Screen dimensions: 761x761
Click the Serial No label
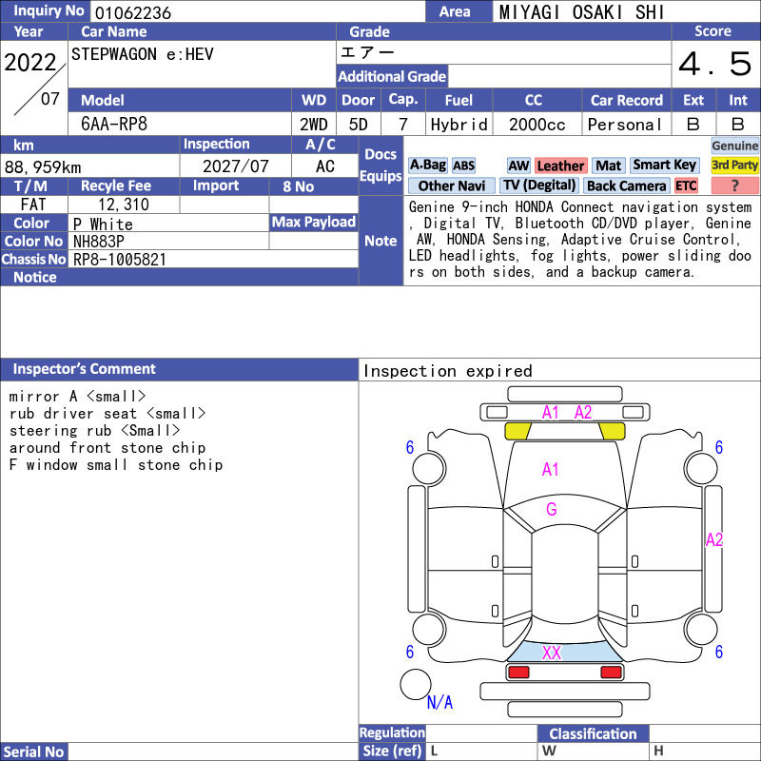(33, 751)
